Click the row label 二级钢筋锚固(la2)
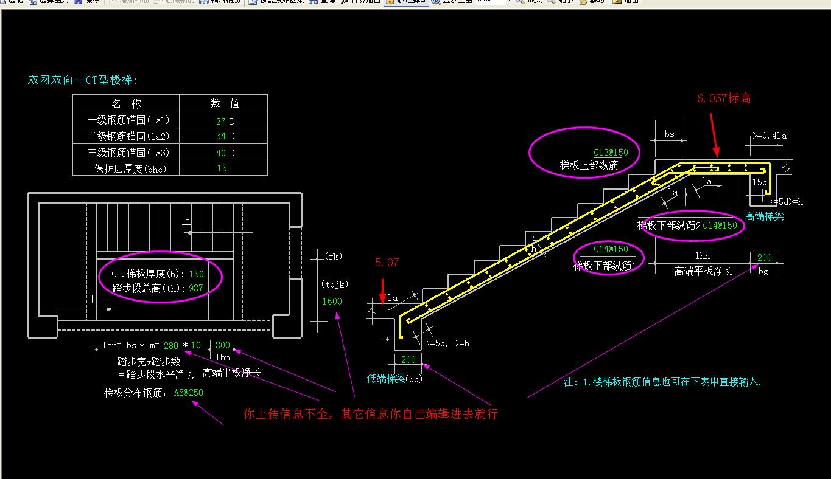 click(x=128, y=136)
